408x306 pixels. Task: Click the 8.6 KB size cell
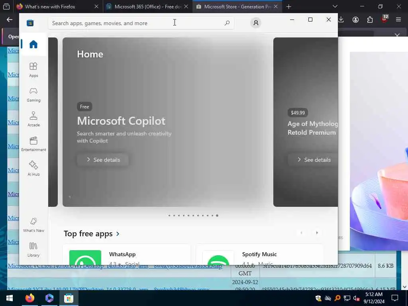386,266
